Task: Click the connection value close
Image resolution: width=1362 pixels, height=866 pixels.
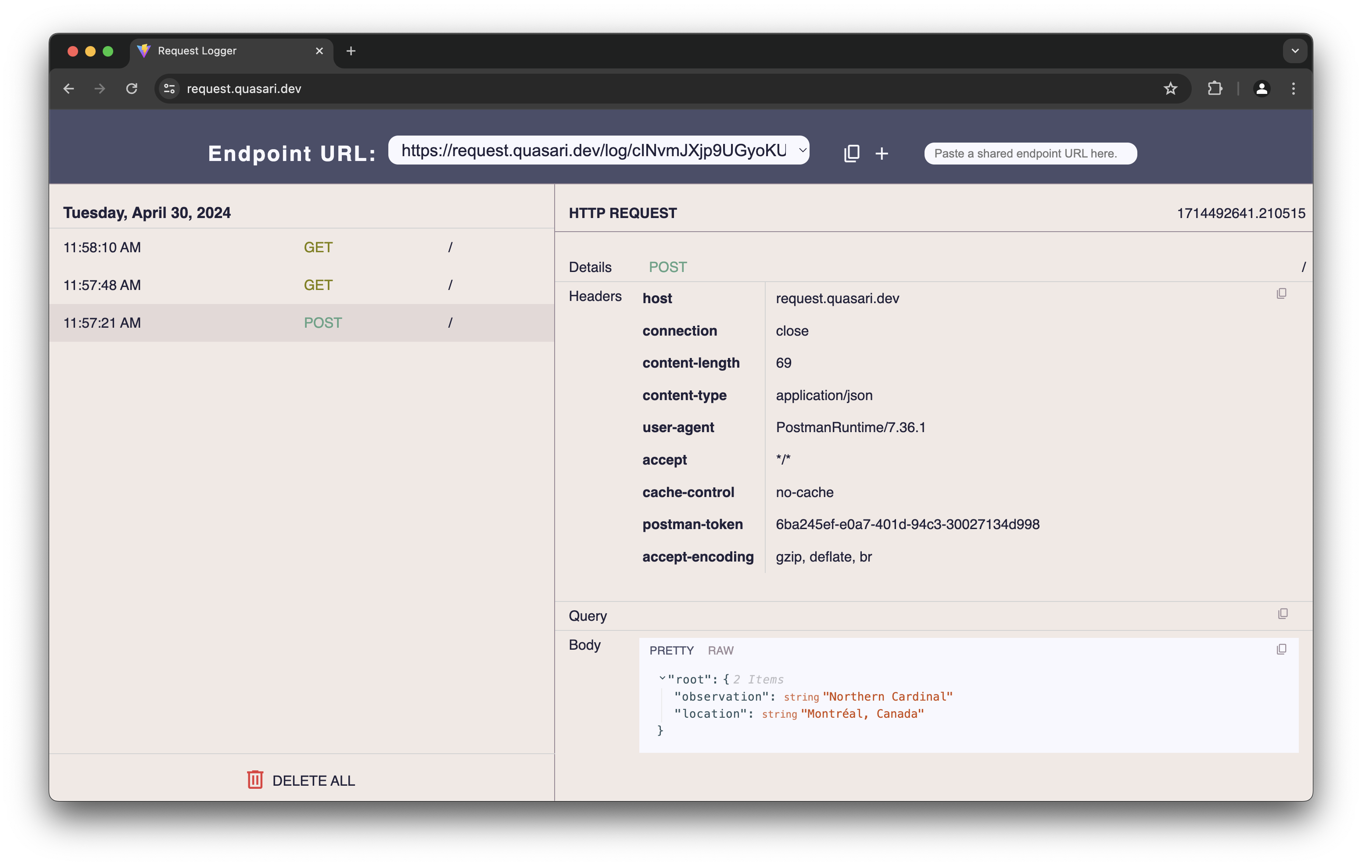Action: coord(792,331)
